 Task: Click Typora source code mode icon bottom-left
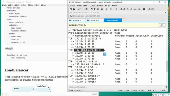(6, 94)
